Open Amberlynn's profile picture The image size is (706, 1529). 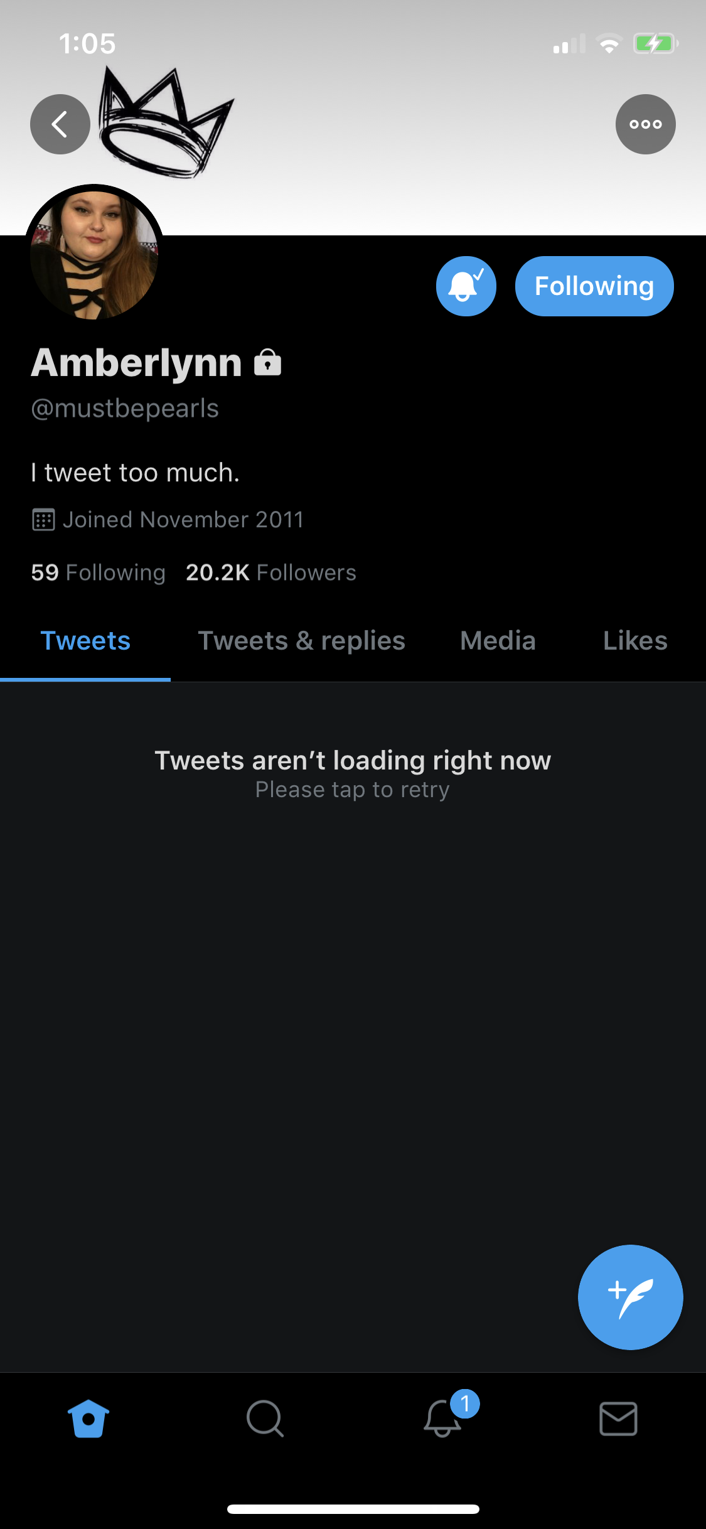[x=94, y=254]
